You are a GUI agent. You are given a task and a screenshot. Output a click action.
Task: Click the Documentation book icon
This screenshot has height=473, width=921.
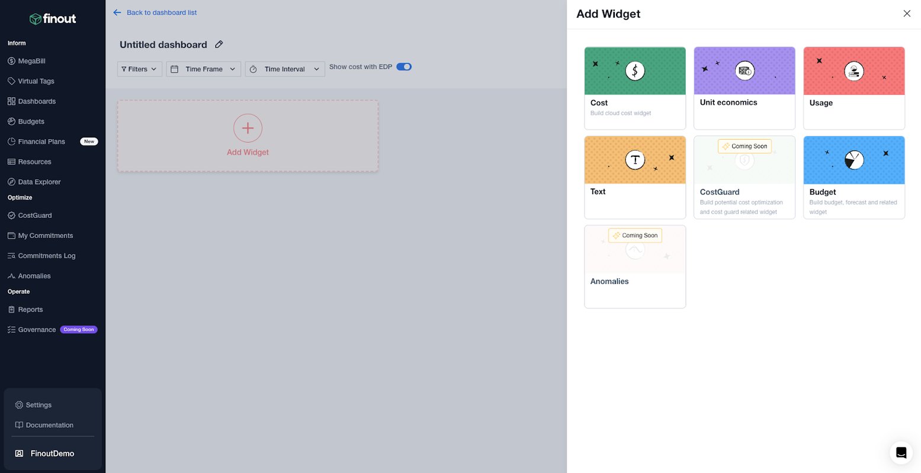[x=19, y=425]
